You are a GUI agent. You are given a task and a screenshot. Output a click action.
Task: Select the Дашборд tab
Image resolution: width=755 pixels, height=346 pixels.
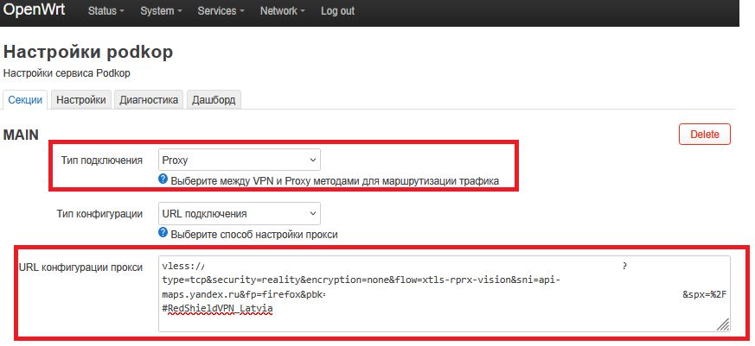213,100
